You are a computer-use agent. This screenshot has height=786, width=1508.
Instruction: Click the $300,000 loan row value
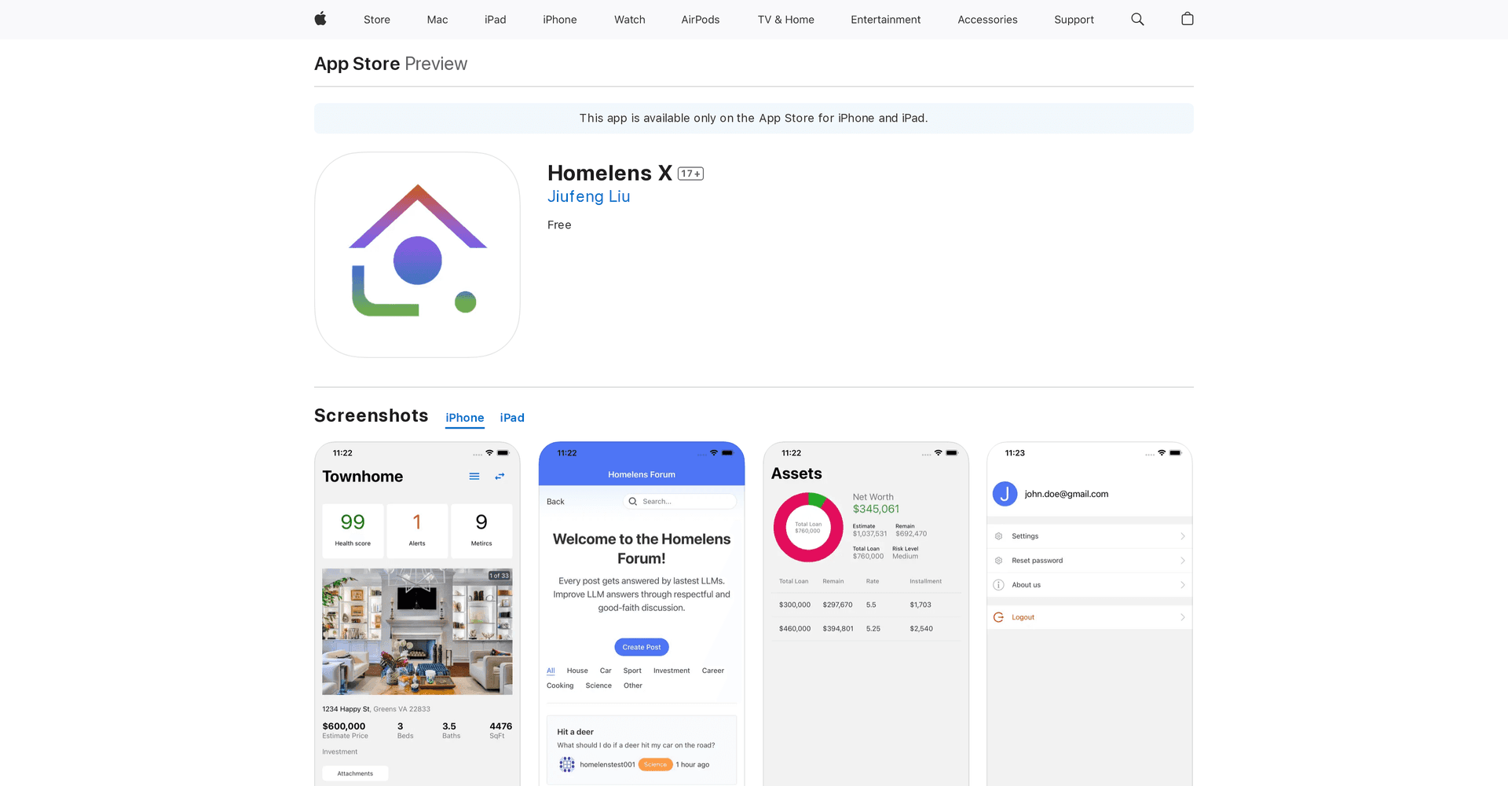(795, 605)
